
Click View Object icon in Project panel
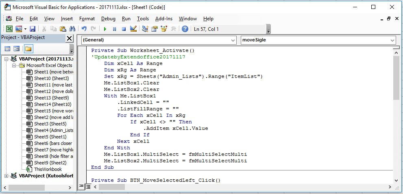(16, 49)
